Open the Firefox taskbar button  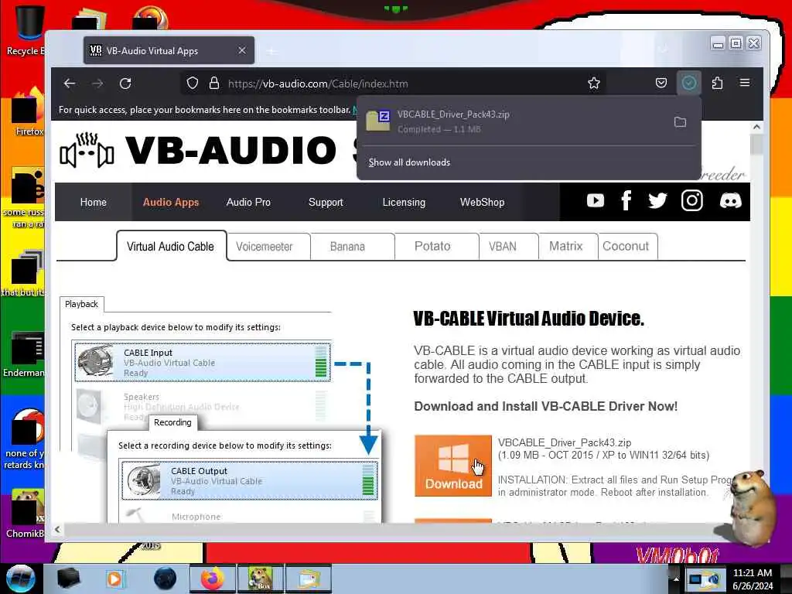pos(212,579)
